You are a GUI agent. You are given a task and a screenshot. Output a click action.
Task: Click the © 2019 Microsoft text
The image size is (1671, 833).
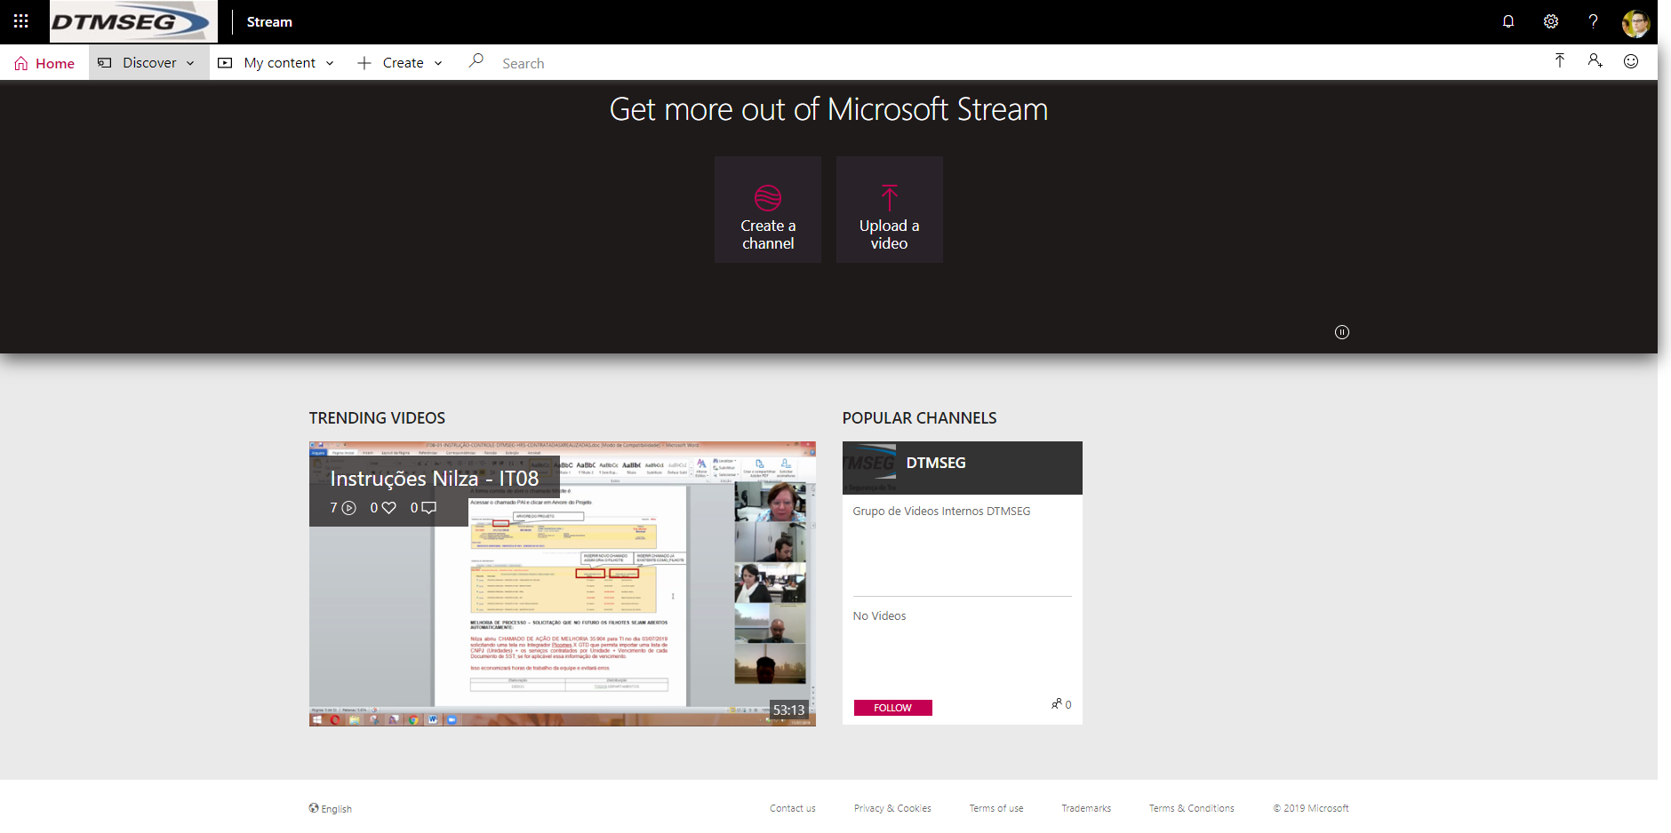point(1311,809)
